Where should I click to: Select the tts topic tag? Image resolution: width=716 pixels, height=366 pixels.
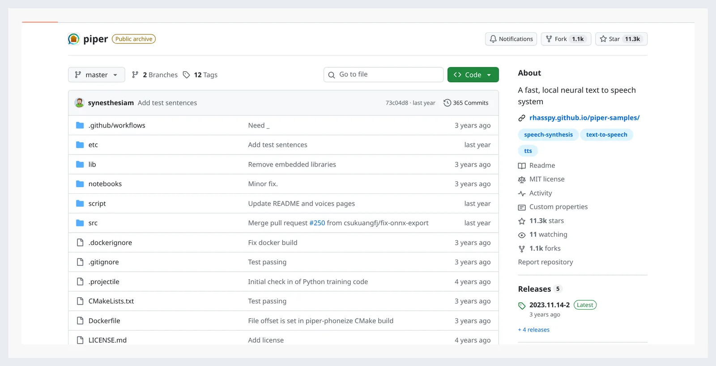tap(528, 151)
